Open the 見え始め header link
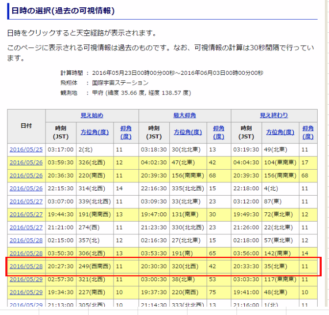Viewport: 329px width, 315px height. click(x=92, y=115)
